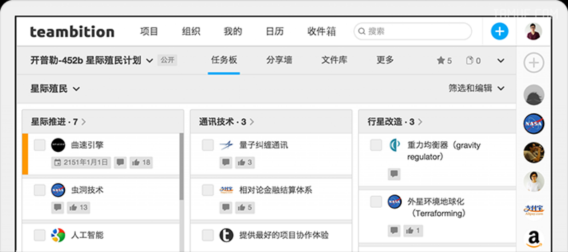
Task: Click the 5 likes badge on 相对论金融结算体系
Action: 245,207
